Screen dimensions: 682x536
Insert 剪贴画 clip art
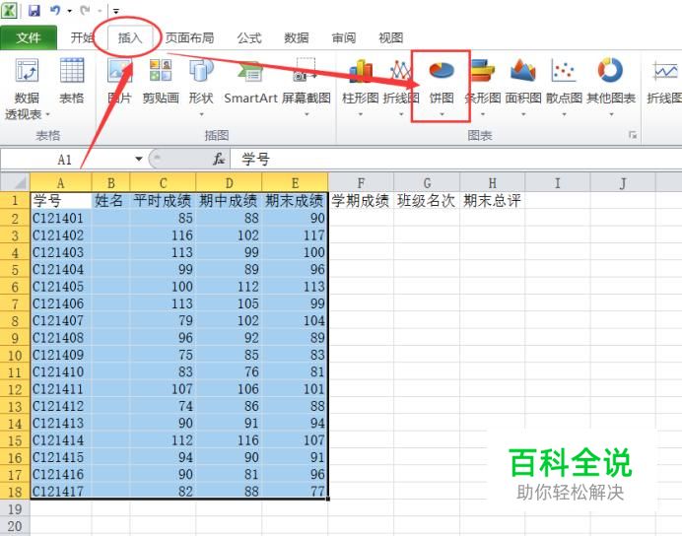click(161, 81)
